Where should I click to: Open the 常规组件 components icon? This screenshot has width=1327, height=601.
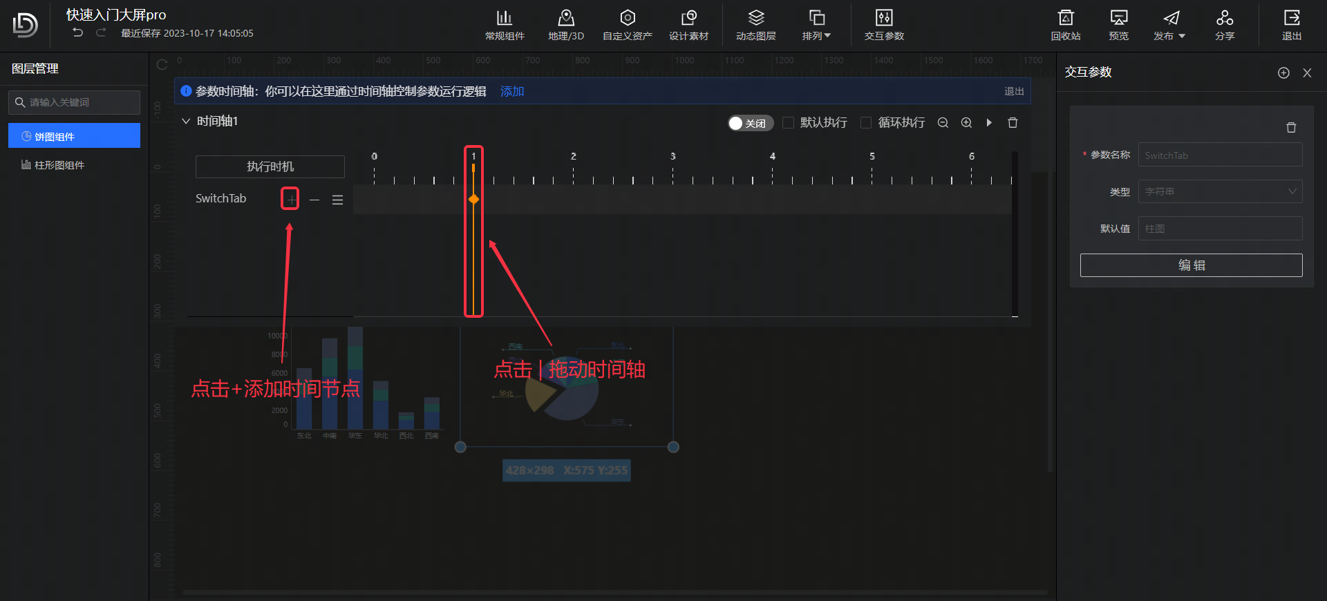(505, 25)
